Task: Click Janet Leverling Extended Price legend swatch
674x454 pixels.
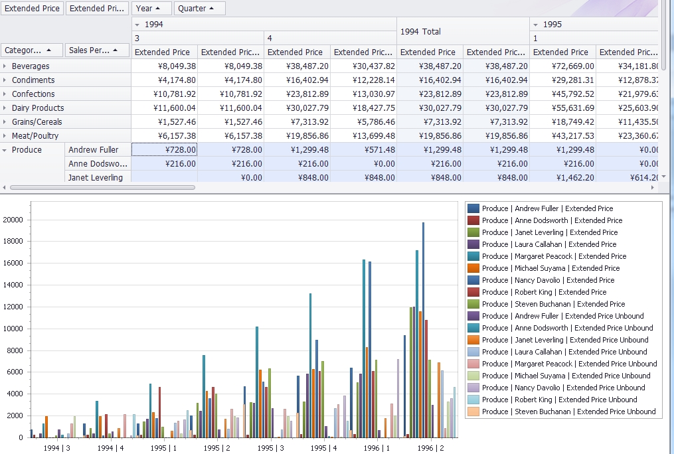Action: [x=473, y=232]
